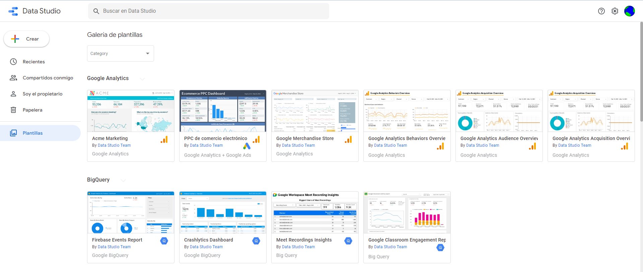Click the Google Ads icon on PPC card
The width and height of the screenshot is (643, 272).
pos(247,146)
